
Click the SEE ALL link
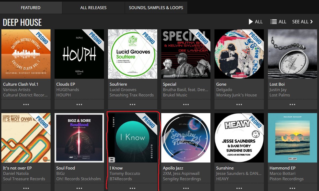302,21
